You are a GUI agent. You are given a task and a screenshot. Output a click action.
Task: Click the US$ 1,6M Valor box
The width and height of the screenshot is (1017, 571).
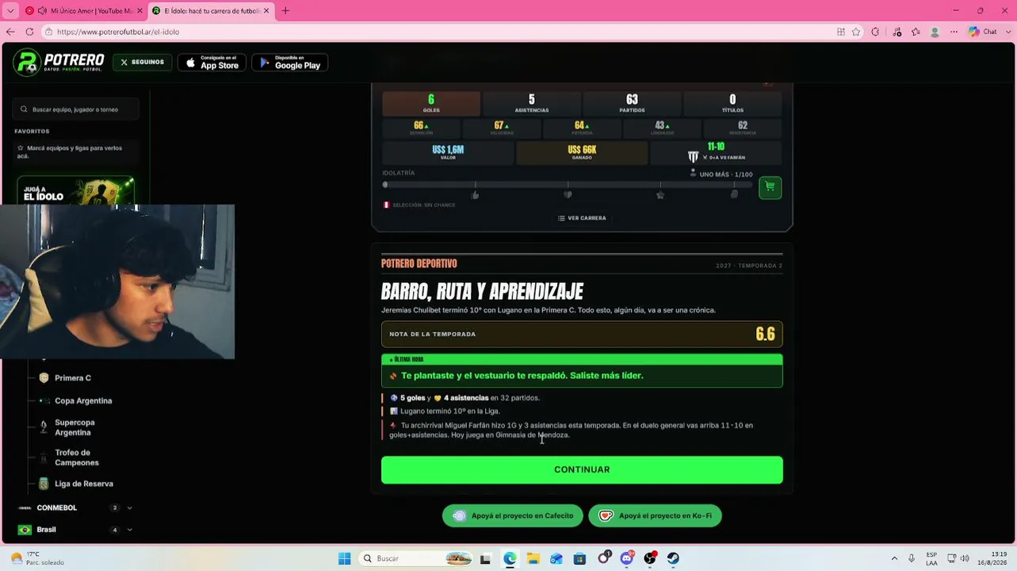click(x=448, y=152)
